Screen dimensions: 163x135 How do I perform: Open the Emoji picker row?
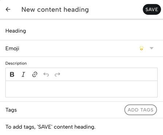[81, 49]
